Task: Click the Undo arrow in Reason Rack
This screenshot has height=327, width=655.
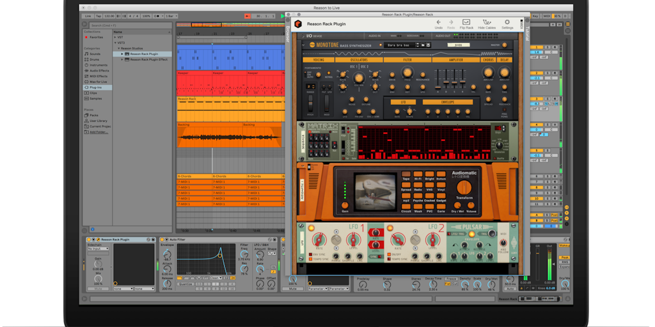Action: pyautogui.click(x=438, y=22)
